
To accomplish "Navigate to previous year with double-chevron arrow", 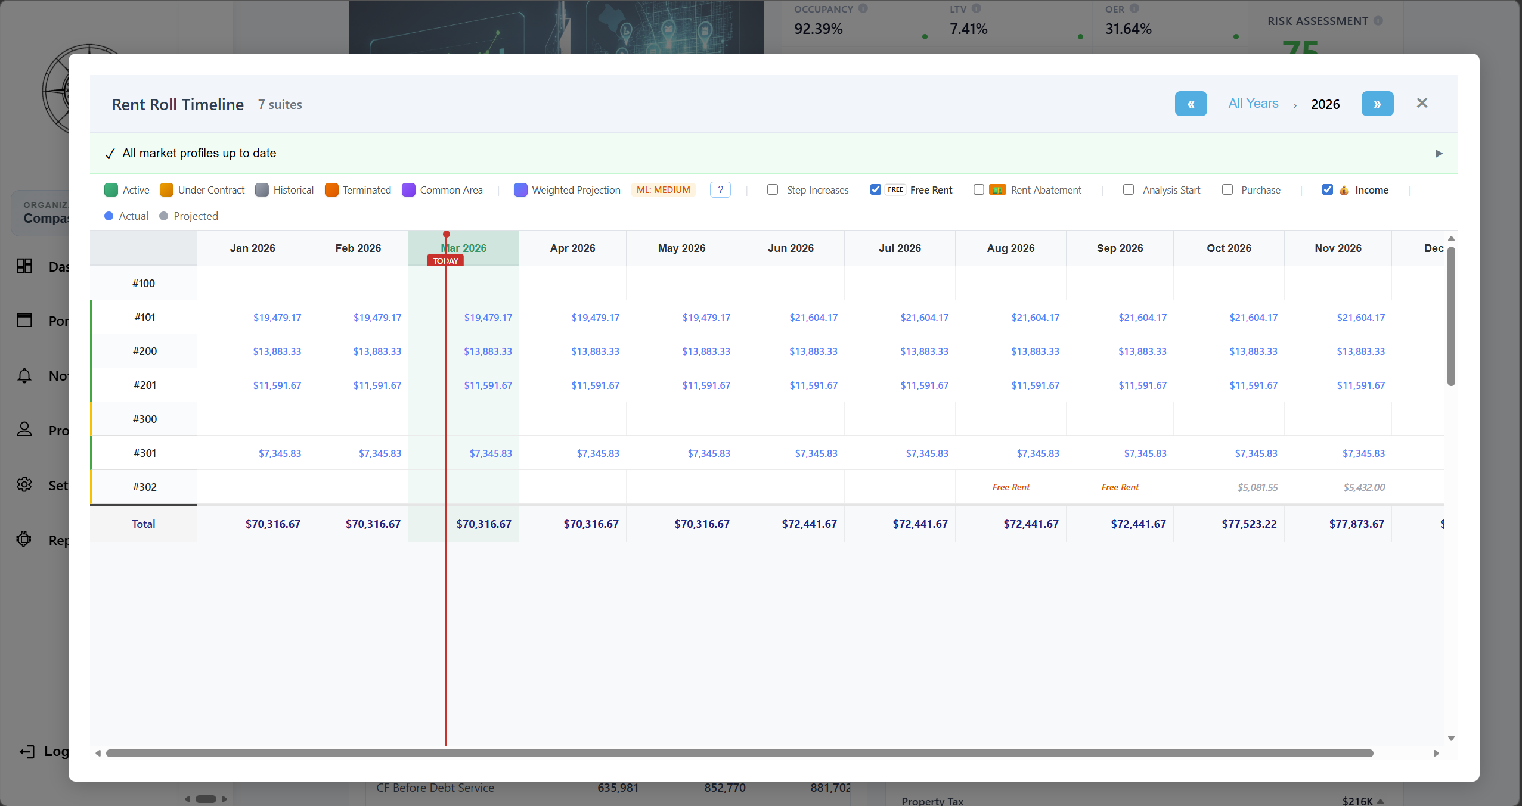I will coord(1191,103).
